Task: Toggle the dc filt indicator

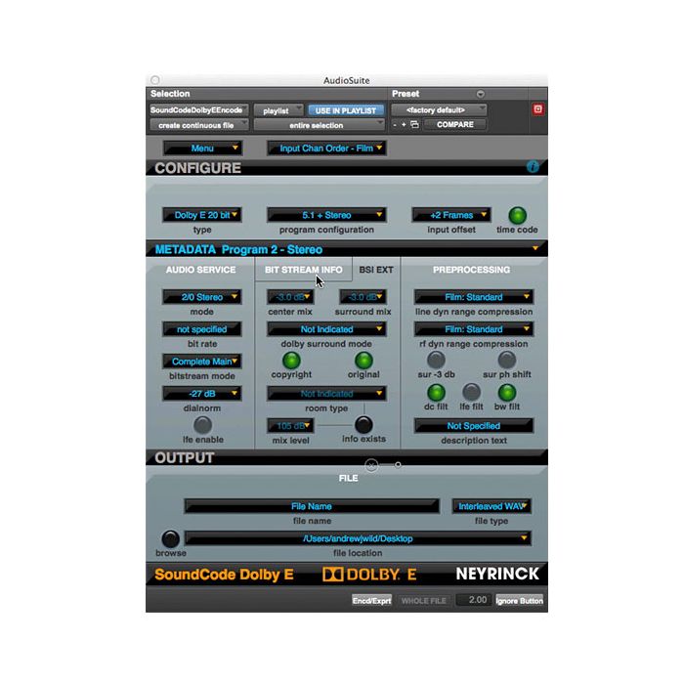Action: tap(436, 393)
